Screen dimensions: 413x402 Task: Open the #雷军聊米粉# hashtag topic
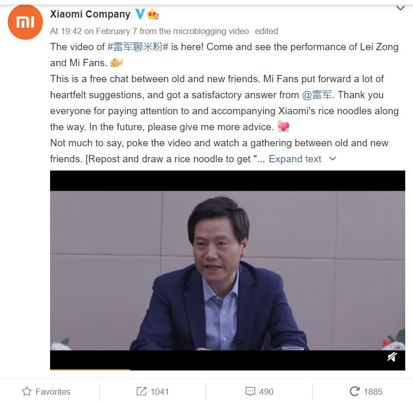point(138,47)
